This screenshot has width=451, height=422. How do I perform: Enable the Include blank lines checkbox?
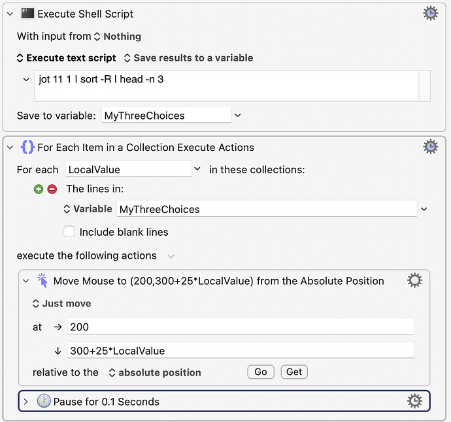[x=69, y=232]
